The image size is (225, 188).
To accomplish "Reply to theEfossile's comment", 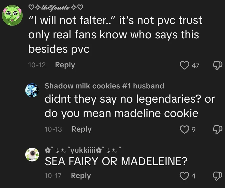I will (65, 65).
